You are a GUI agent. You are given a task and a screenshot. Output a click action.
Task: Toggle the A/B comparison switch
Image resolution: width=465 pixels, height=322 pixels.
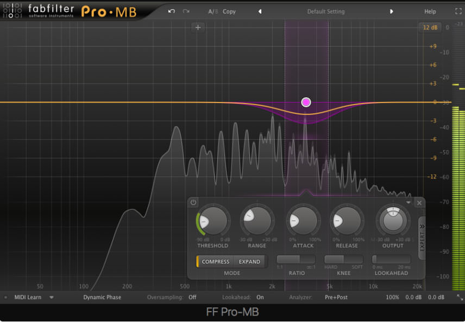coord(213,11)
